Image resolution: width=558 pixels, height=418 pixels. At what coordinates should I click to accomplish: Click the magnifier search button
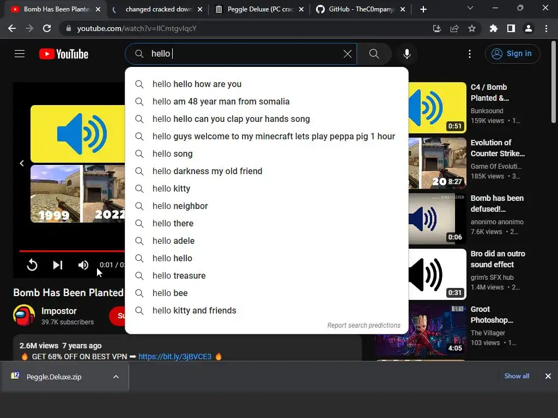[x=374, y=54]
